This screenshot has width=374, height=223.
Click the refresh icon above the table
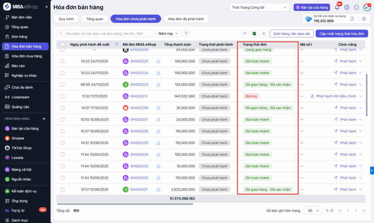[245, 34]
